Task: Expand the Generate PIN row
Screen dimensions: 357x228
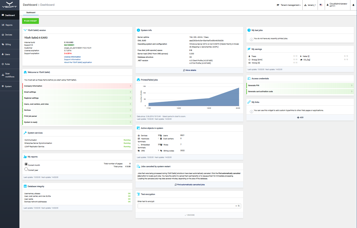Action: (x=300, y=86)
